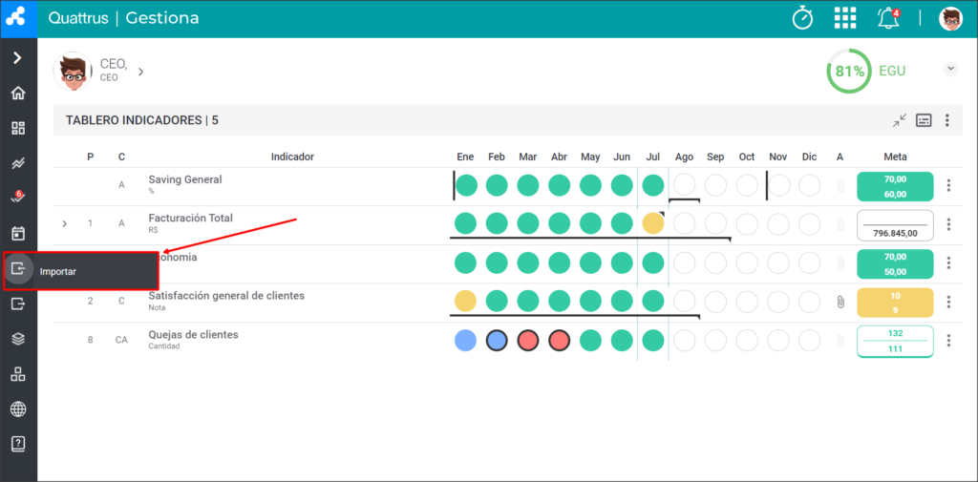This screenshot has width=978, height=482.
Task: Open the stopwatch timer icon
Action: [x=802, y=18]
